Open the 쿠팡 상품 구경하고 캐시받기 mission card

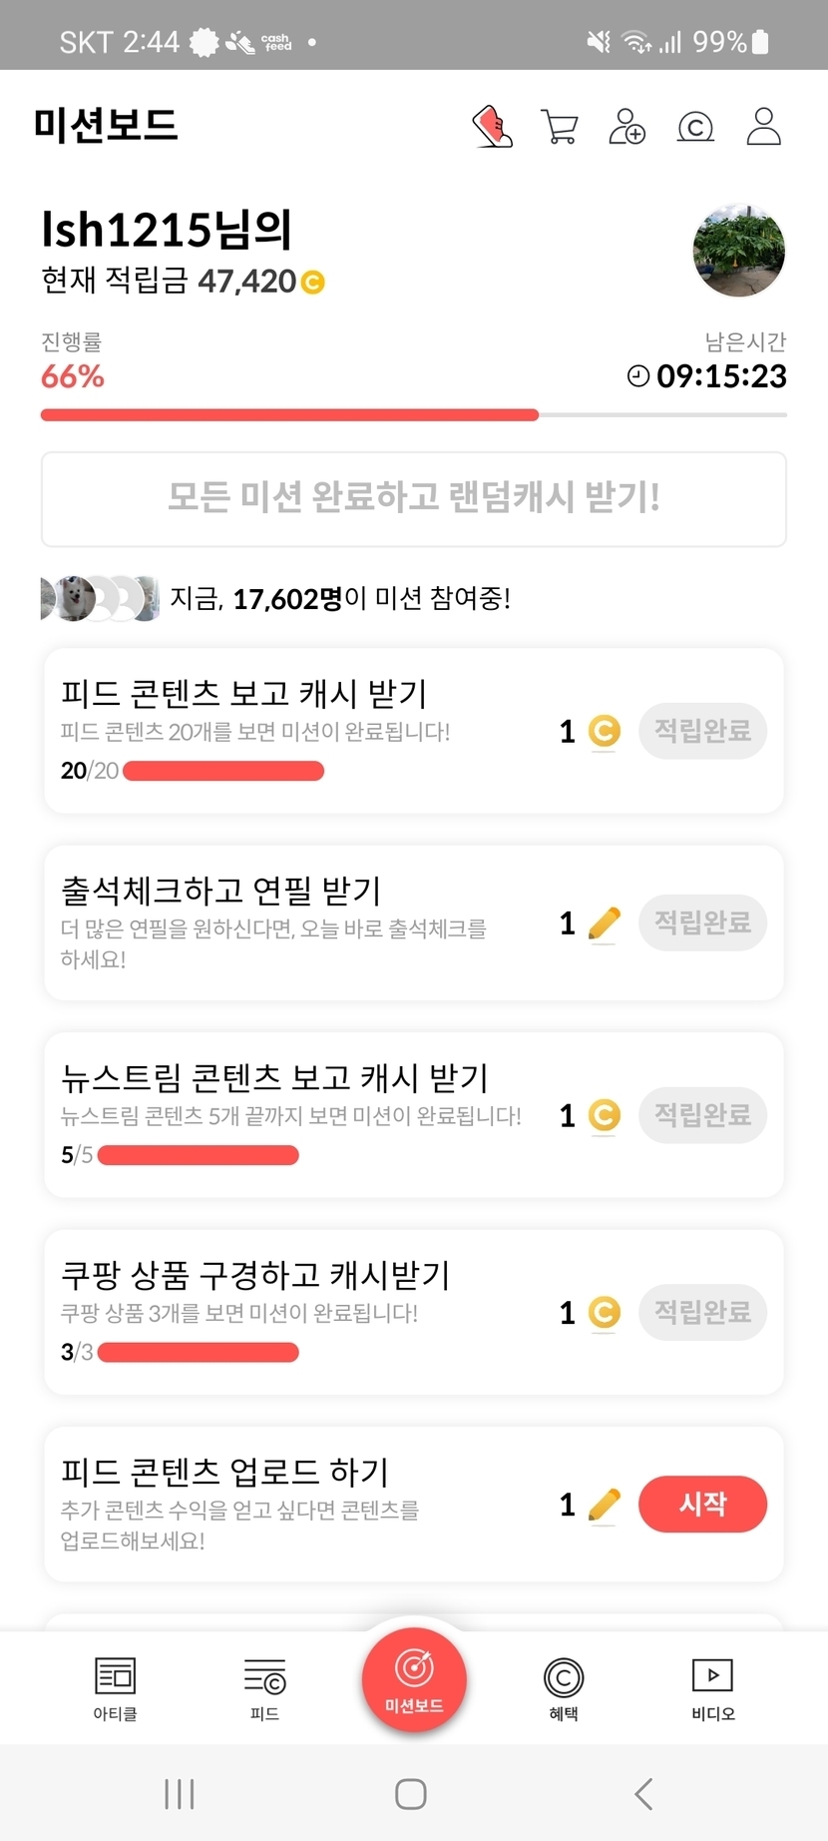(x=299, y=1310)
